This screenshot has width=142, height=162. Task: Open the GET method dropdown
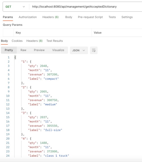[x=15, y=7]
